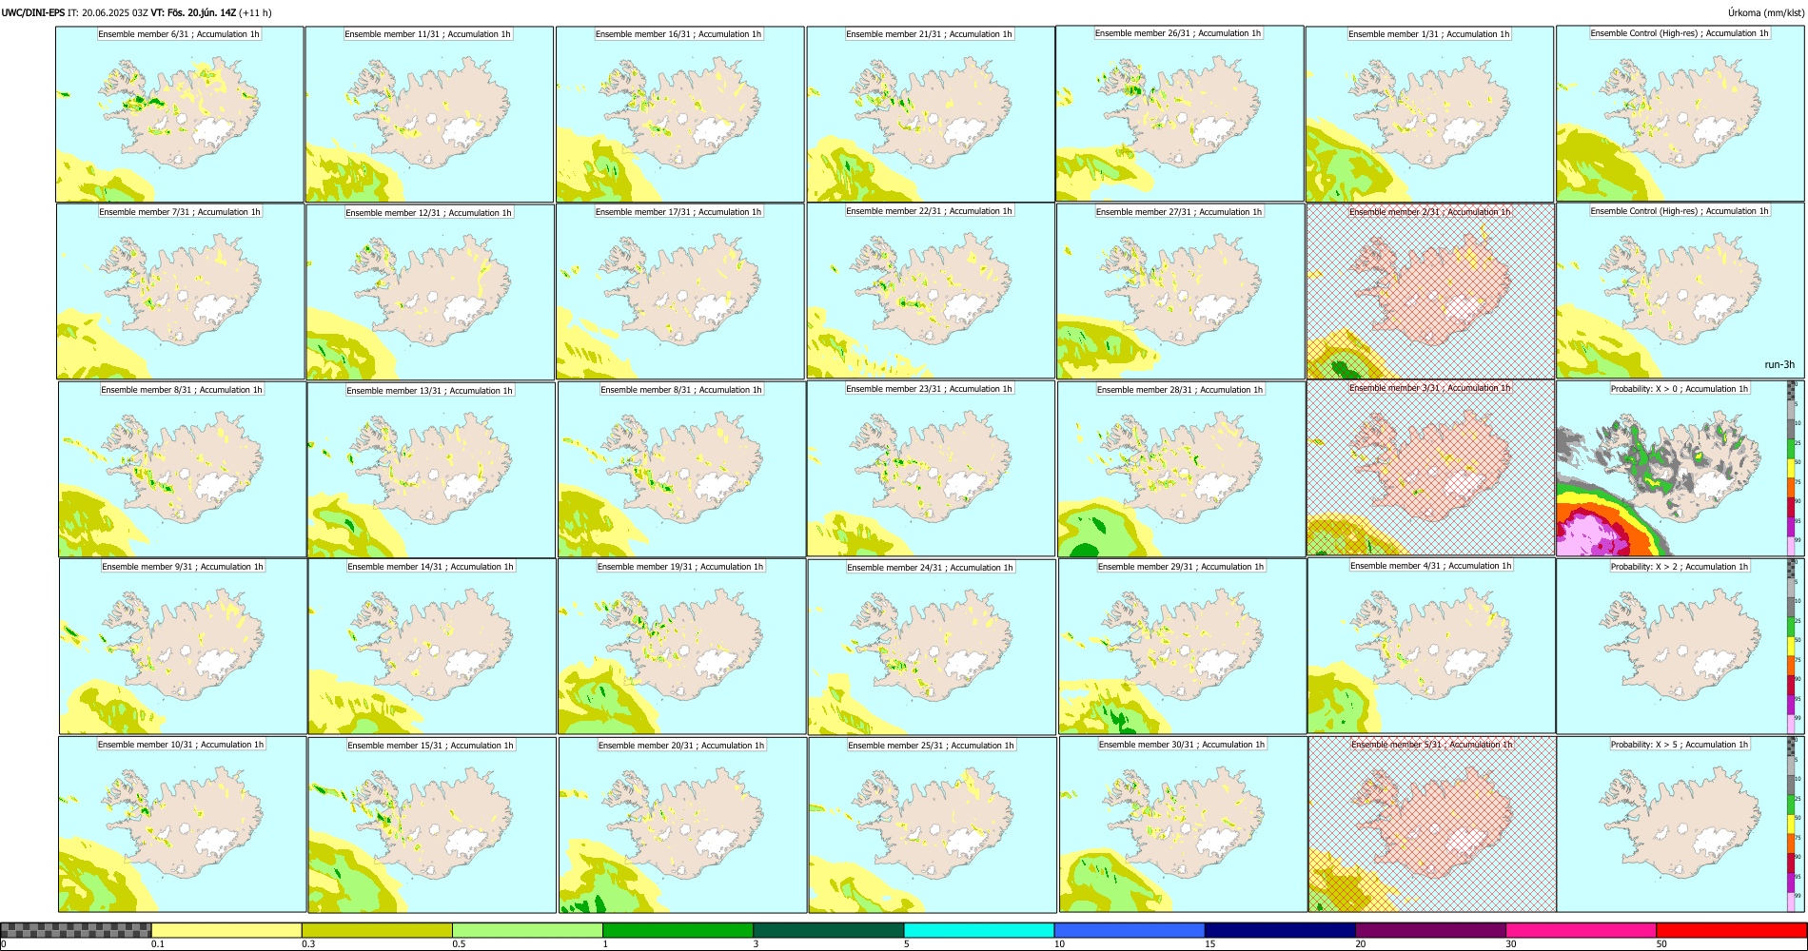This screenshot has width=1808, height=951.
Task: Open the Ensemble member 23/31 map panel
Action: (x=931, y=469)
